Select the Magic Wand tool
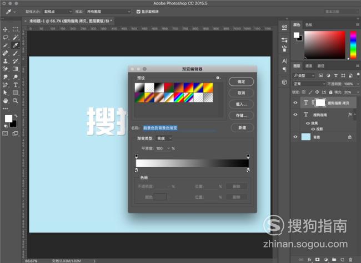The image size is (361, 263). click(16, 37)
